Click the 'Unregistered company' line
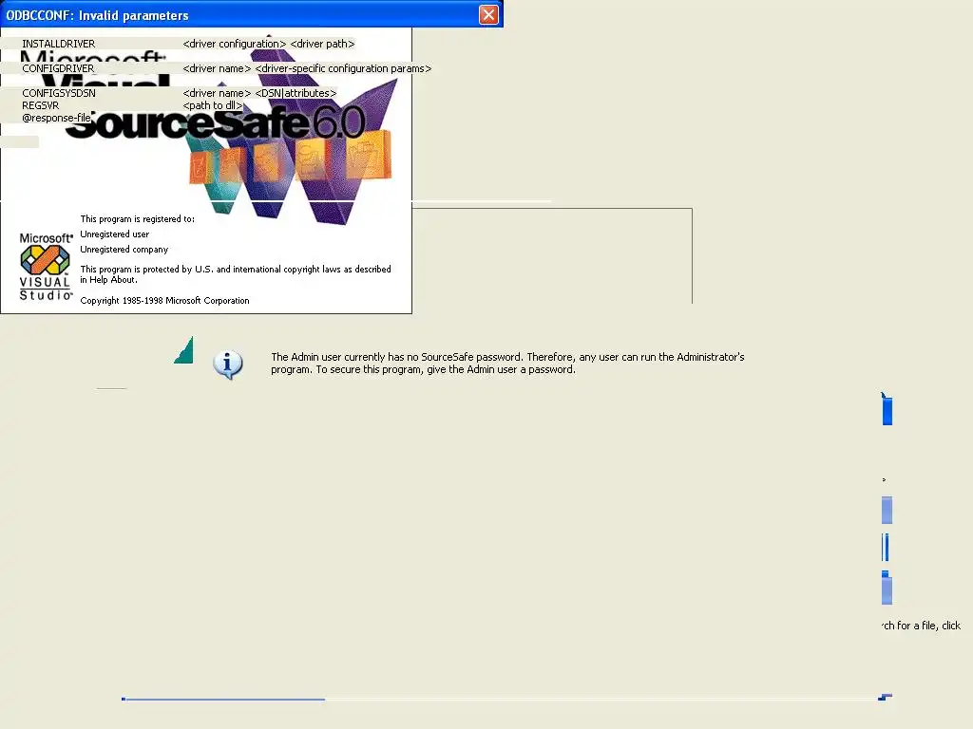The image size is (973, 729). [x=124, y=250]
